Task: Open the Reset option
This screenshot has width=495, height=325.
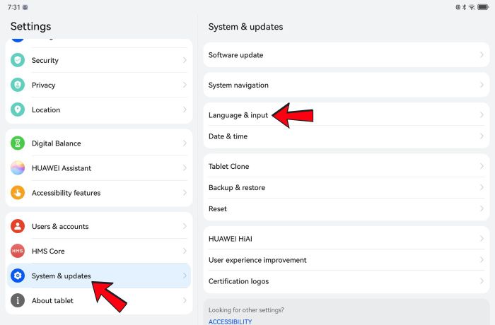Action: pyautogui.click(x=218, y=209)
